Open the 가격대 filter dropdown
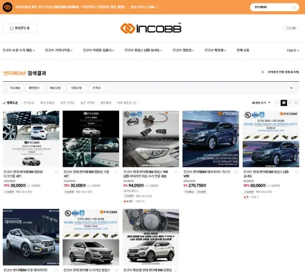The image size is (305, 272). coord(97,88)
